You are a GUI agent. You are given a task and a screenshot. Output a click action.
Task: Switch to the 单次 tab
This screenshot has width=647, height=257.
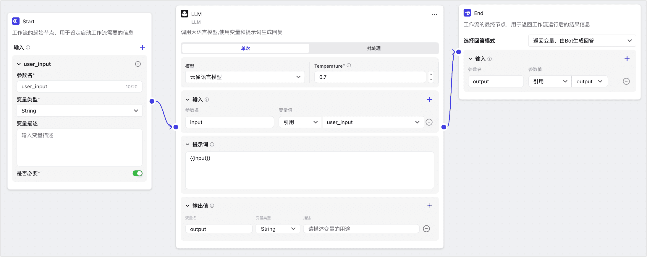pyautogui.click(x=245, y=48)
